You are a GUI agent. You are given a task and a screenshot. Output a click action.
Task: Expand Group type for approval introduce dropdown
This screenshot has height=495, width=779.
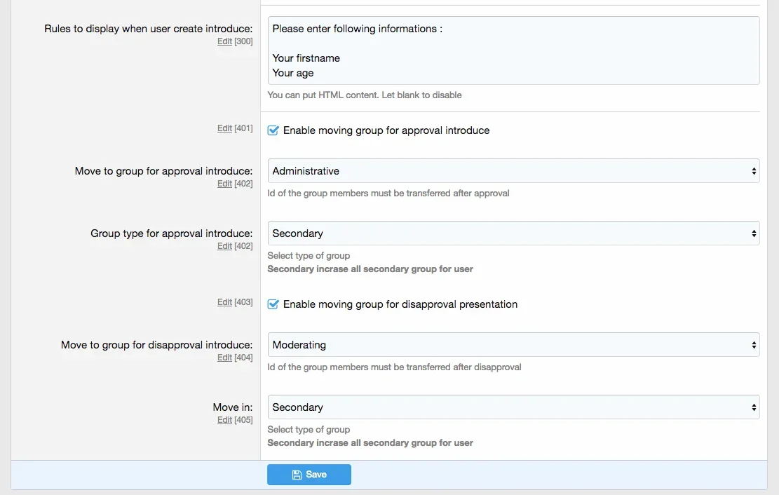513,233
